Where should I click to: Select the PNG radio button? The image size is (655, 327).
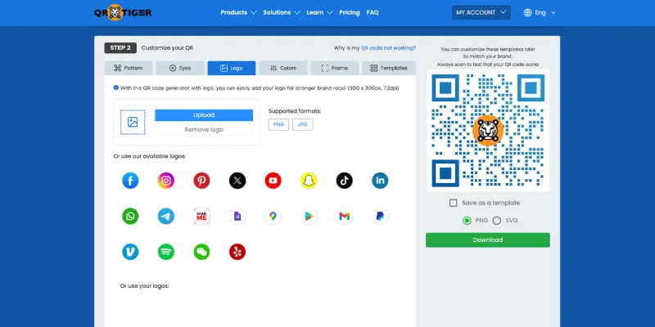pos(467,221)
